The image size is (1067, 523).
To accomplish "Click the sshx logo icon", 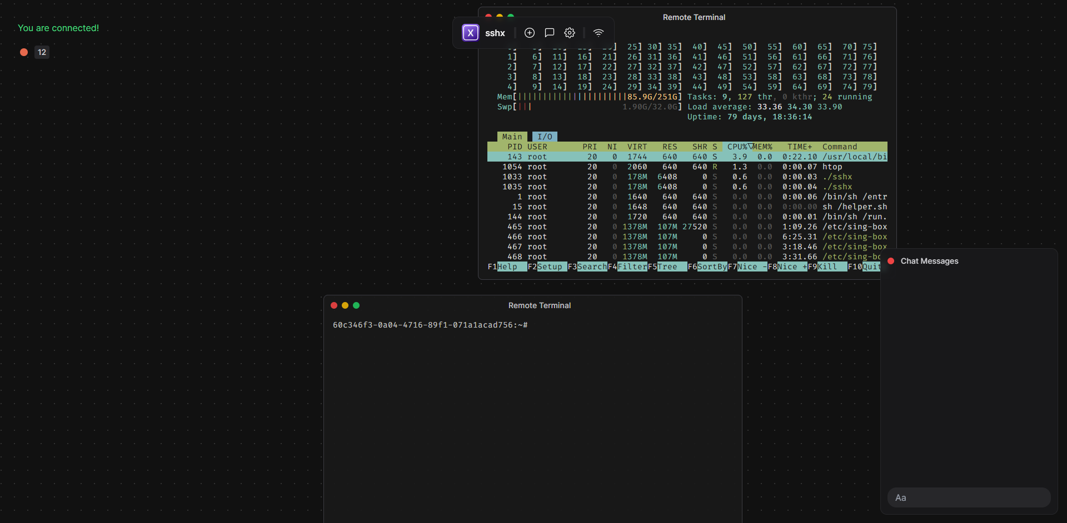I will tap(470, 33).
